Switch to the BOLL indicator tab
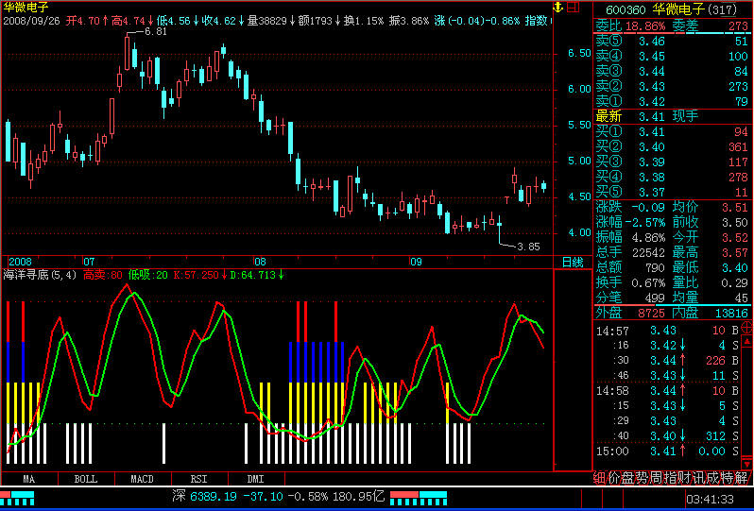 tap(86, 479)
